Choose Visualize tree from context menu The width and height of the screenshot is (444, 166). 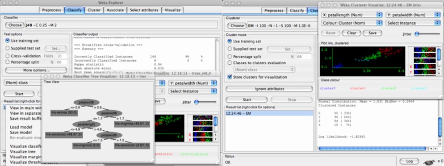(23, 152)
